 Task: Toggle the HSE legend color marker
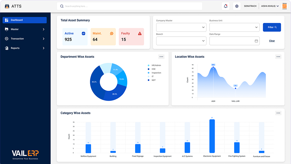click(x=148, y=69)
